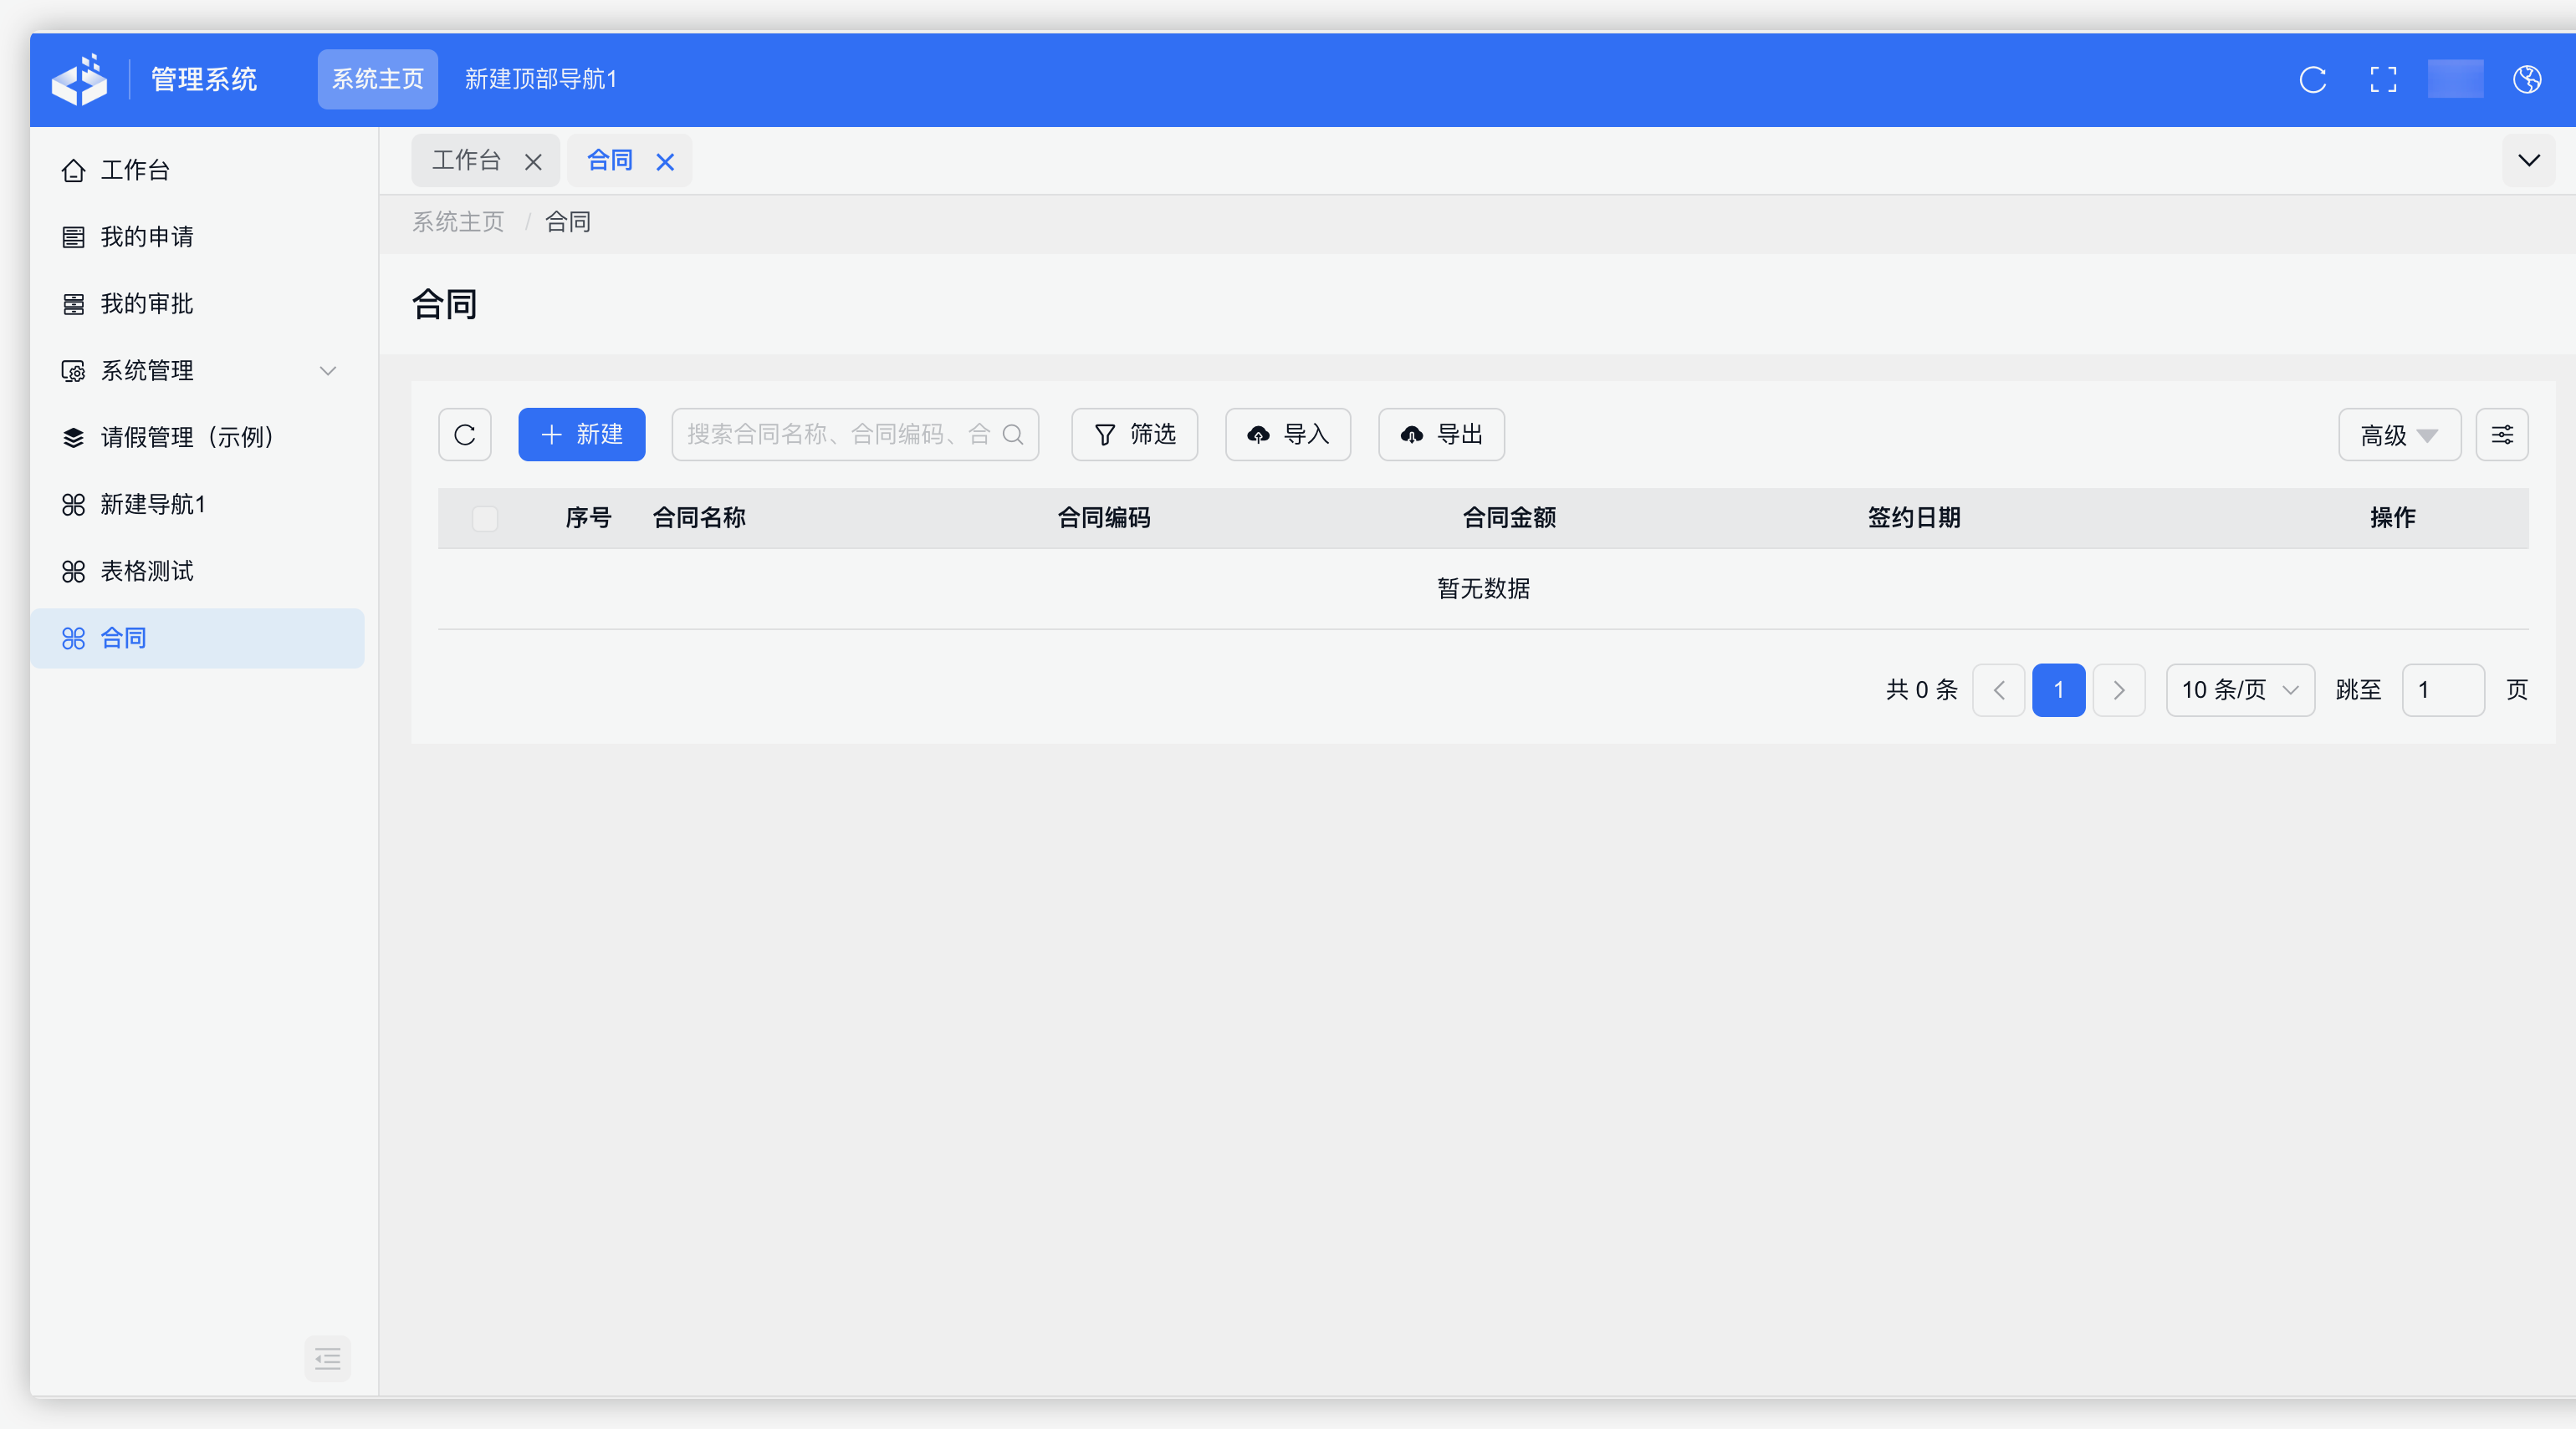Click the 系统主页 top navigation item

377,79
